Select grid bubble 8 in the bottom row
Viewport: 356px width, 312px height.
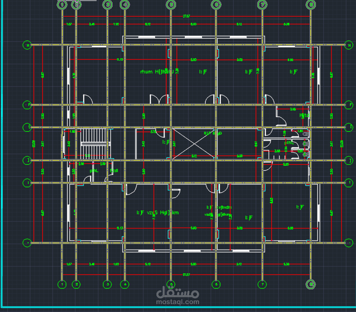[311, 284]
